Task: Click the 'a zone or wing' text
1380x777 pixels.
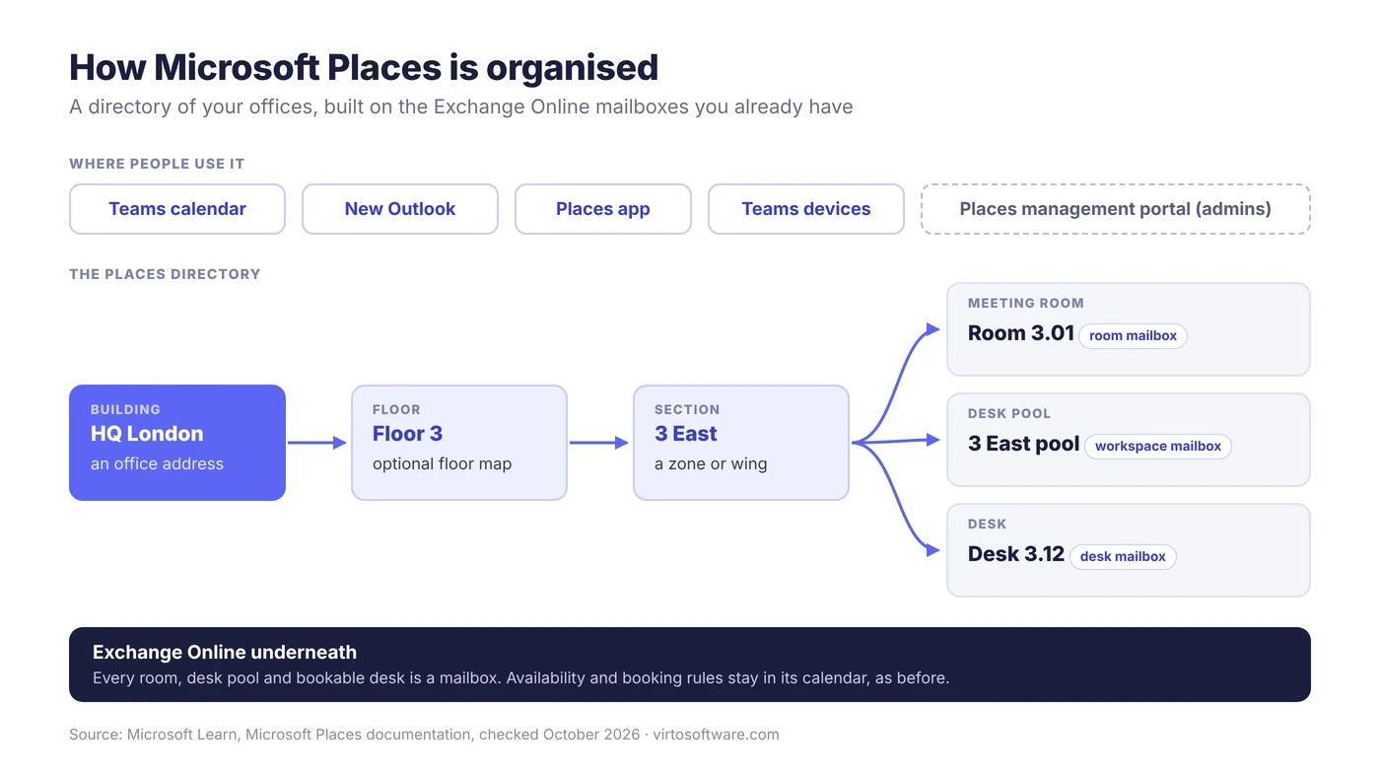Action: [711, 463]
